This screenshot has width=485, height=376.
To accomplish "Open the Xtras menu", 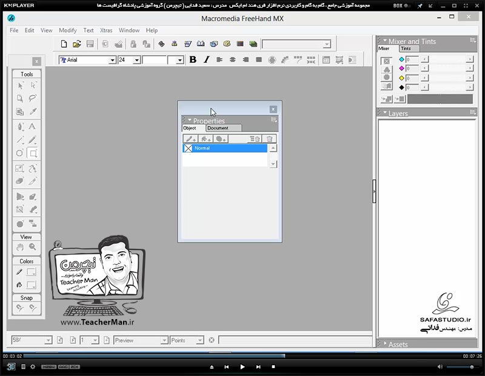I will tap(106, 30).
